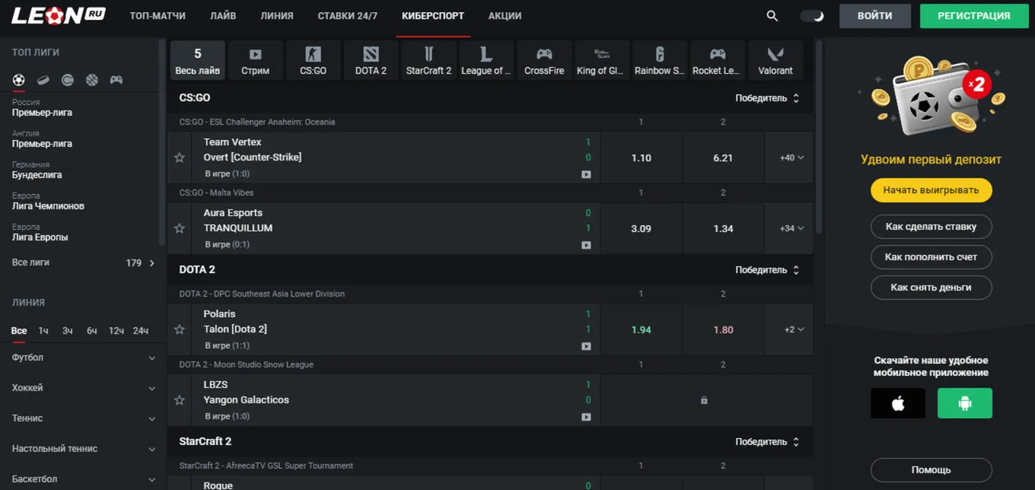The height and width of the screenshot is (490, 1035).
Task: Open Все лиги list with 179 leagues
Action: [84, 262]
